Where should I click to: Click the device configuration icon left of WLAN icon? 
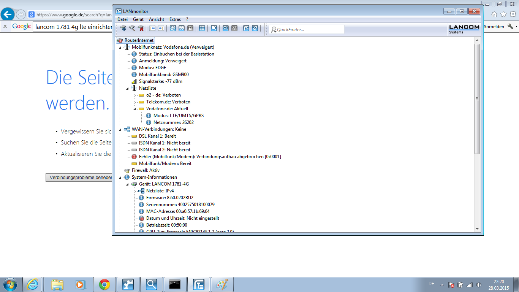(246, 28)
